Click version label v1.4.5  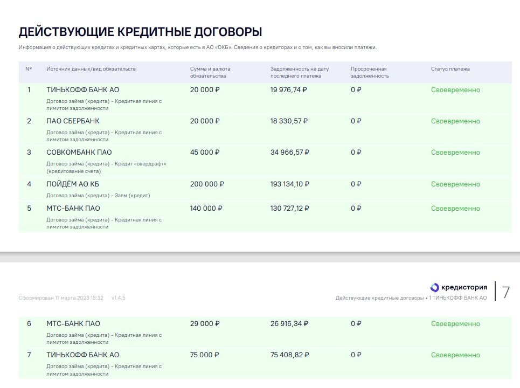click(119, 298)
